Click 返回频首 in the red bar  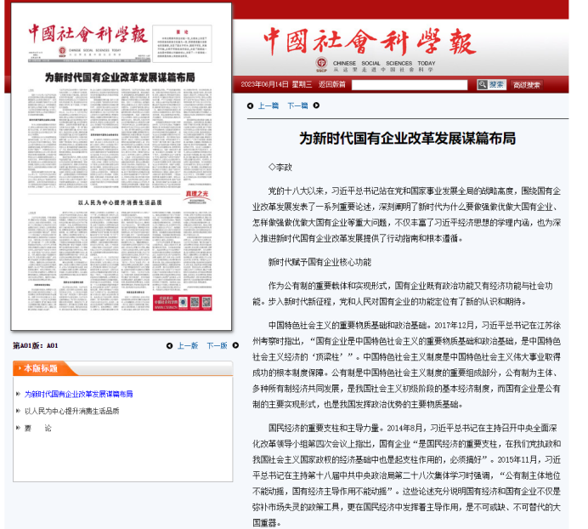point(331,85)
